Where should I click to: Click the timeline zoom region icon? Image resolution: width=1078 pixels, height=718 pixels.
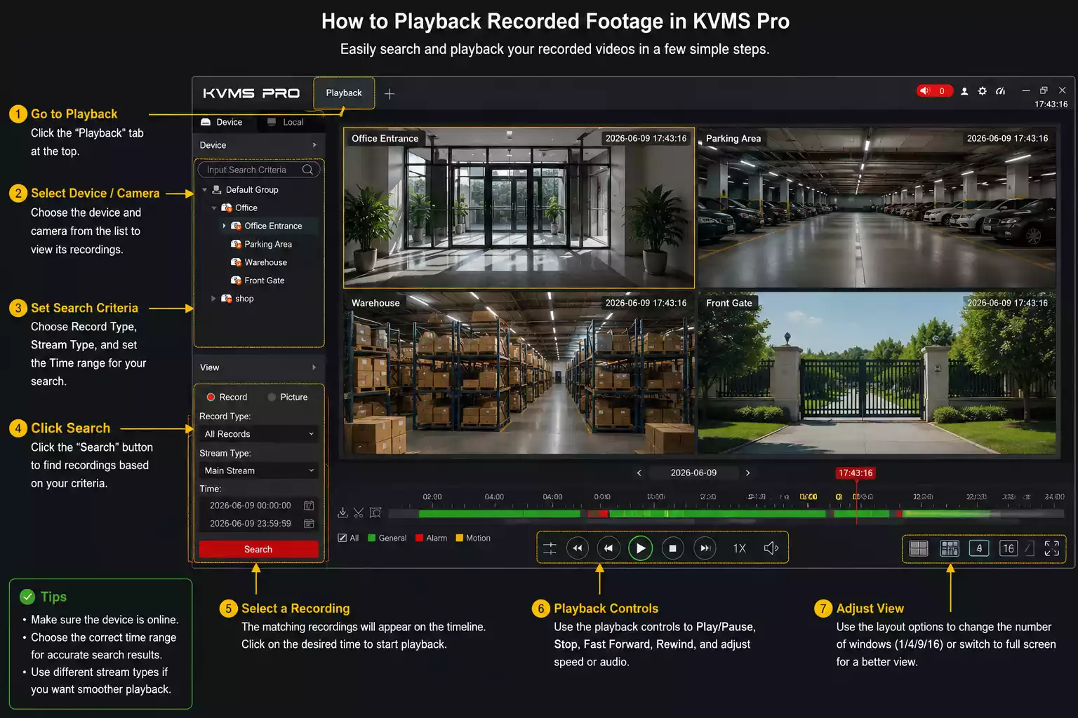click(x=375, y=513)
